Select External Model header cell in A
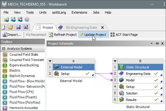Image resolution: width=166 pixels, height=111 pixels. coord(74,67)
